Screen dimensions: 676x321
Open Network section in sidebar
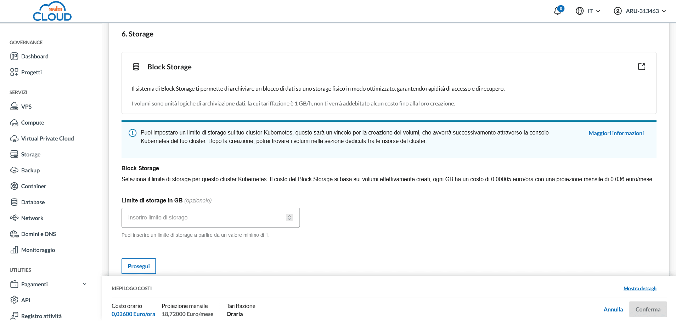32,218
